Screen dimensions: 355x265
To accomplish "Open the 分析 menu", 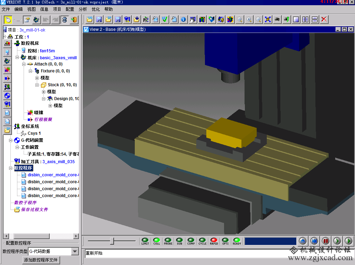I will pyautogui.click(x=83, y=9).
